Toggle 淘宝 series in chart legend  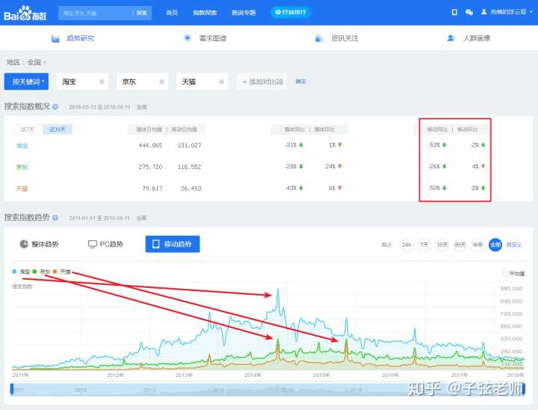pyautogui.click(x=22, y=272)
